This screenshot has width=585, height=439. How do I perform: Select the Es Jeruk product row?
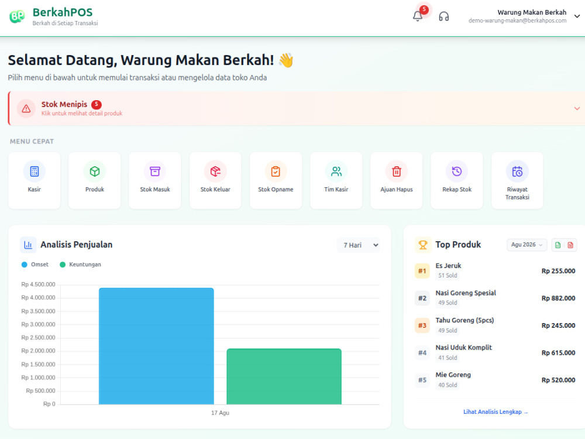495,270
